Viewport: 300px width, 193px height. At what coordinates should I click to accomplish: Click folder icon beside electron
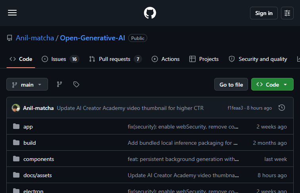tap(16, 191)
